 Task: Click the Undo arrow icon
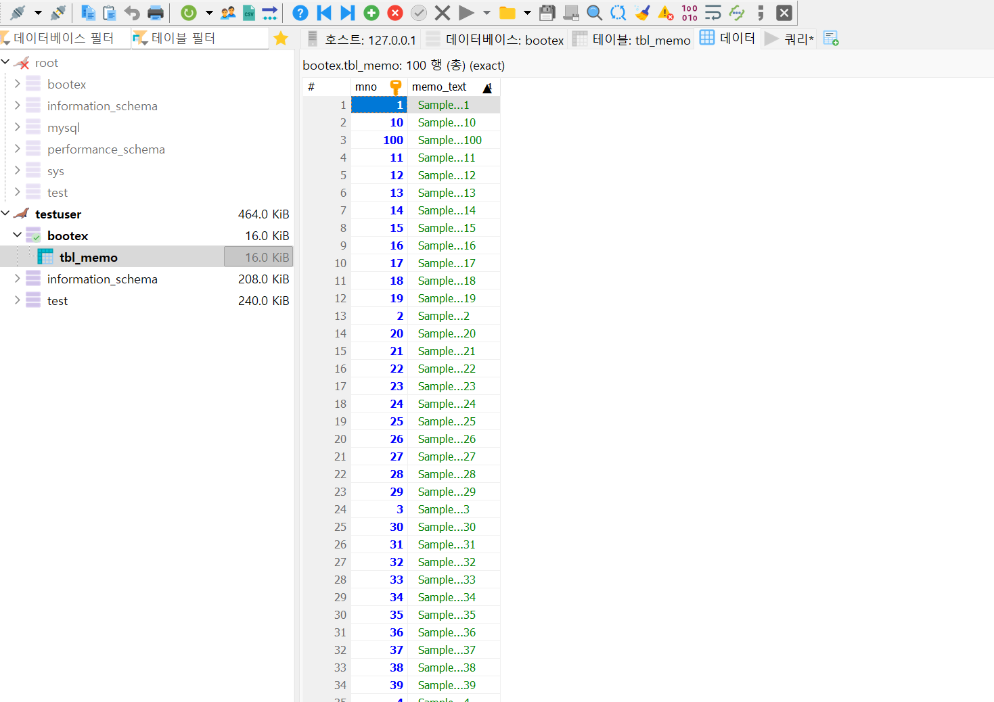(x=132, y=12)
